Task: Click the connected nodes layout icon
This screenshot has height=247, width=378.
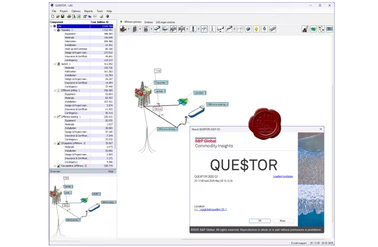Action: point(321,29)
